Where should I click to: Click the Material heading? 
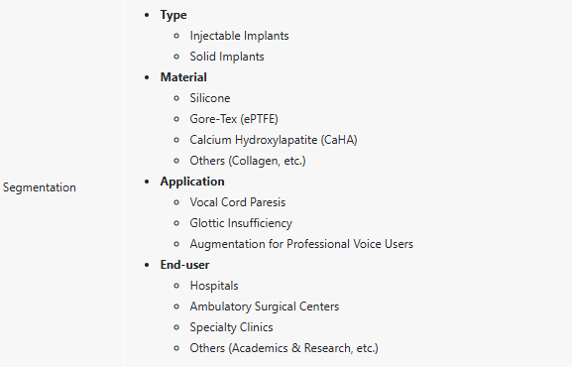tap(183, 77)
